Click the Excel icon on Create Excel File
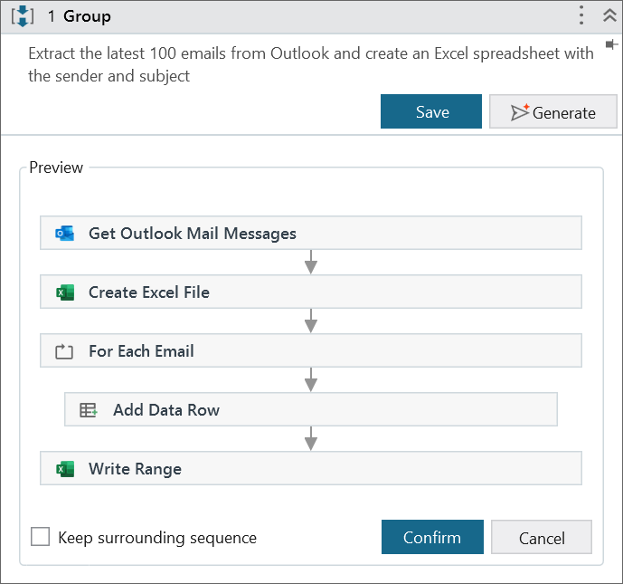The width and height of the screenshot is (623, 584). [65, 292]
